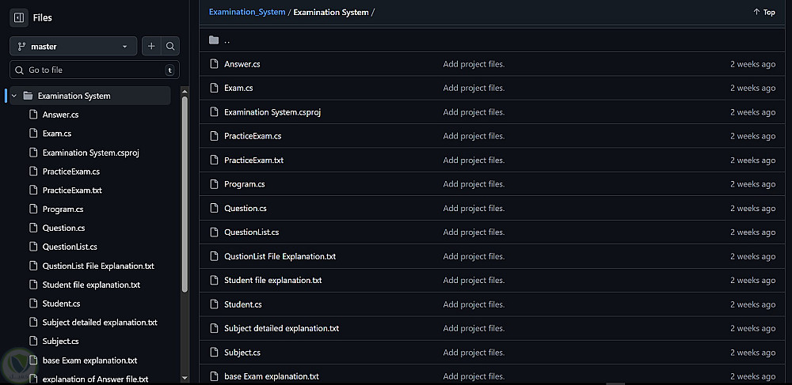
Task: Click the parent directory folder icon
Action: 214,40
